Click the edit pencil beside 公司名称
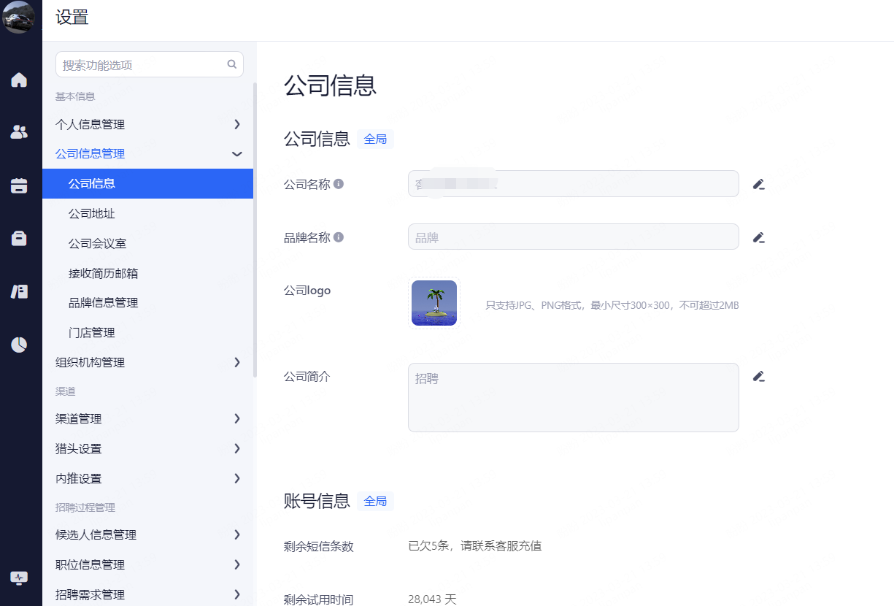The image size is (894, 606). point(758,184)
